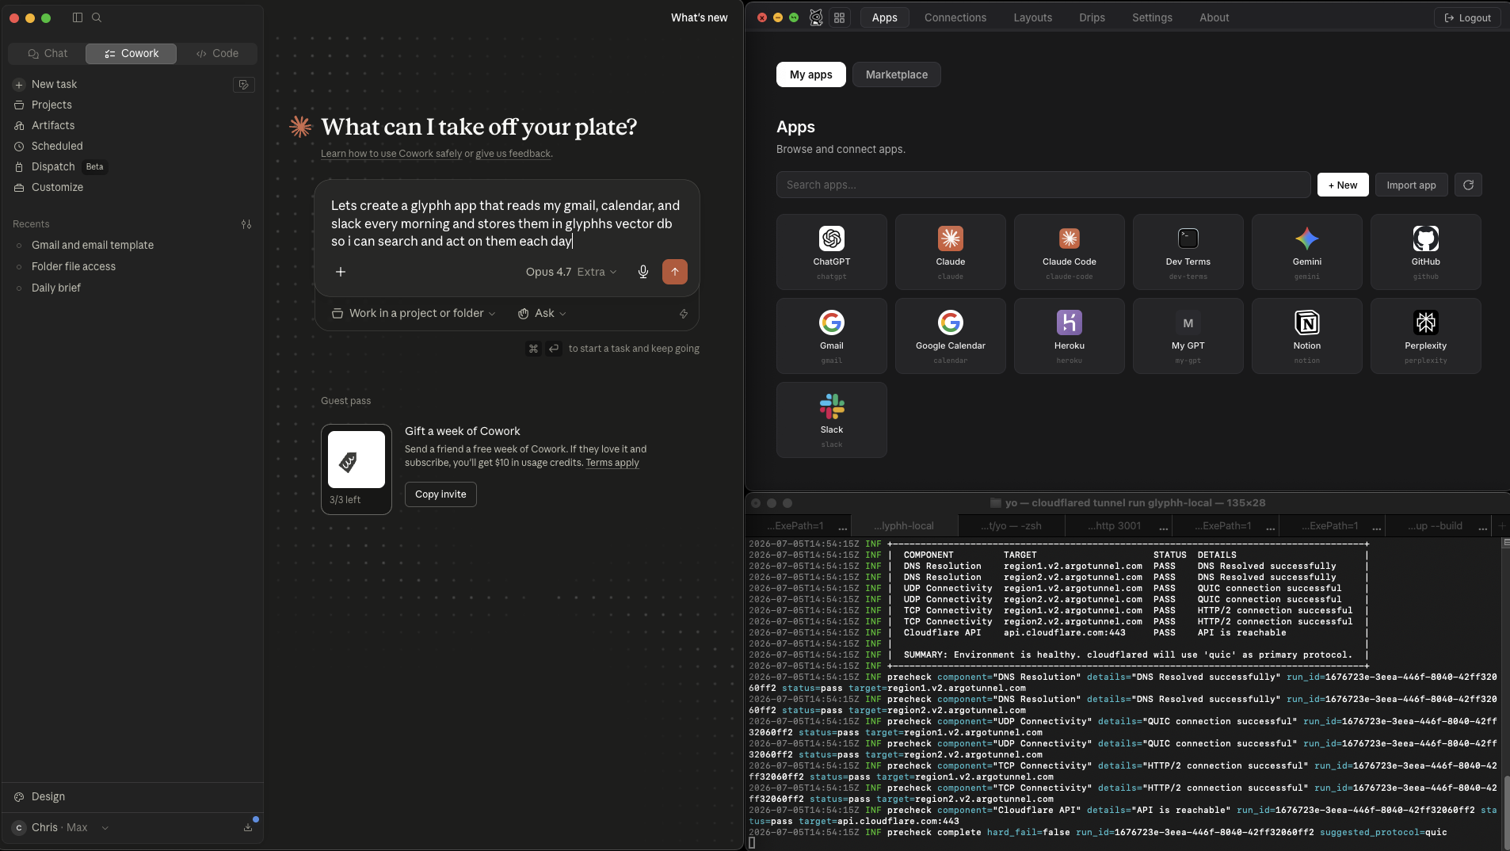Viewport: 1510px width, 851px height.
Task: Open the Daily brief recent task
Action: click(56, 288)
